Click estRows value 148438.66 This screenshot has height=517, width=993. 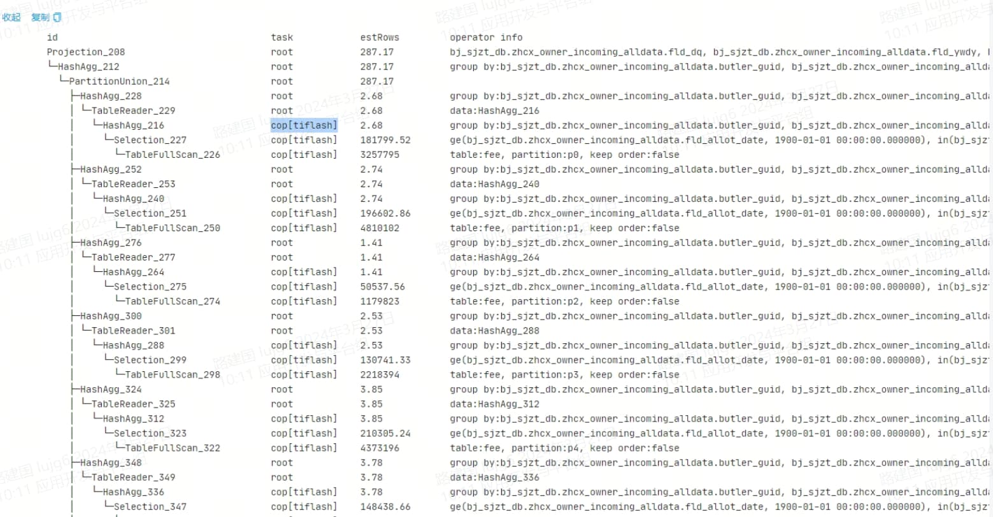(385, 506)
